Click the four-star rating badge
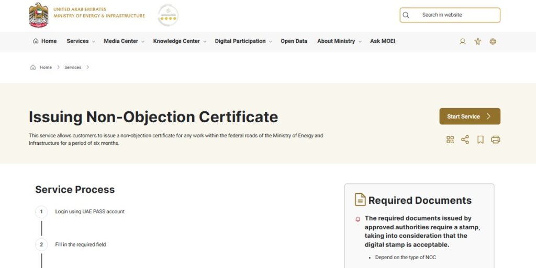The width and height of the screenshot is (536, 268). (168, 15)
